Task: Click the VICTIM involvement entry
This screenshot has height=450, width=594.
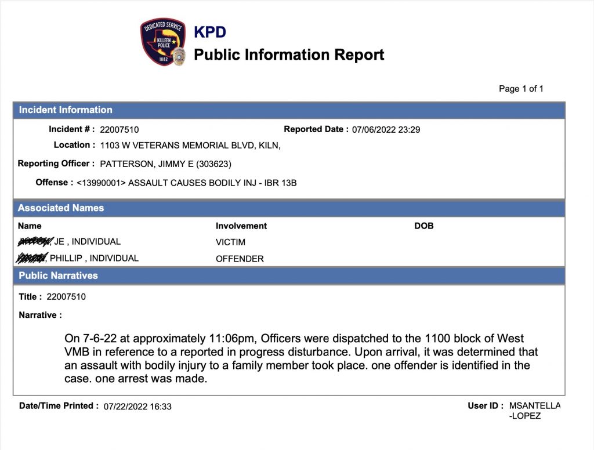Action: point(230,242)
